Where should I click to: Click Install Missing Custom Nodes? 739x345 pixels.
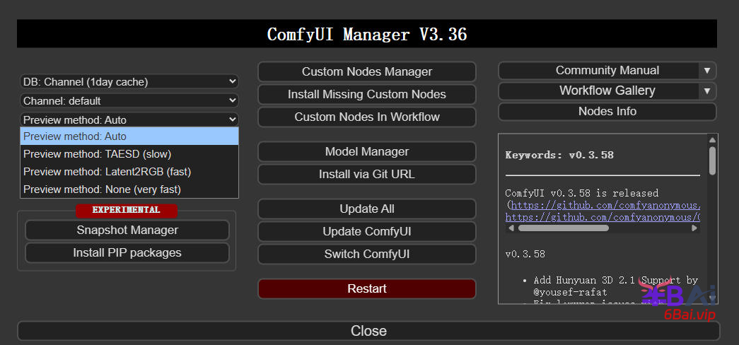pyautogui.click(x=366, y=94)
